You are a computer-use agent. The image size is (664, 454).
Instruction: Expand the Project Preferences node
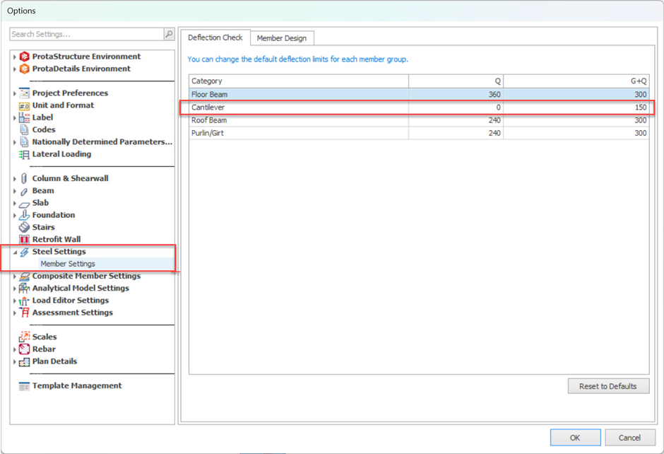15,93
